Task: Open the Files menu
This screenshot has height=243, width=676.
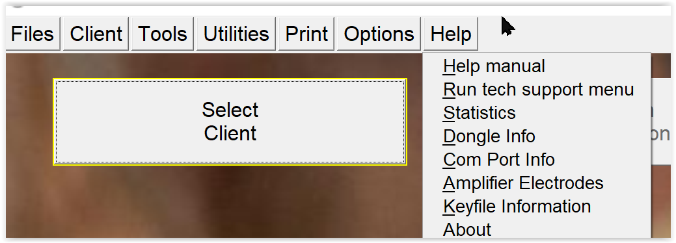Action: (33, 34)
